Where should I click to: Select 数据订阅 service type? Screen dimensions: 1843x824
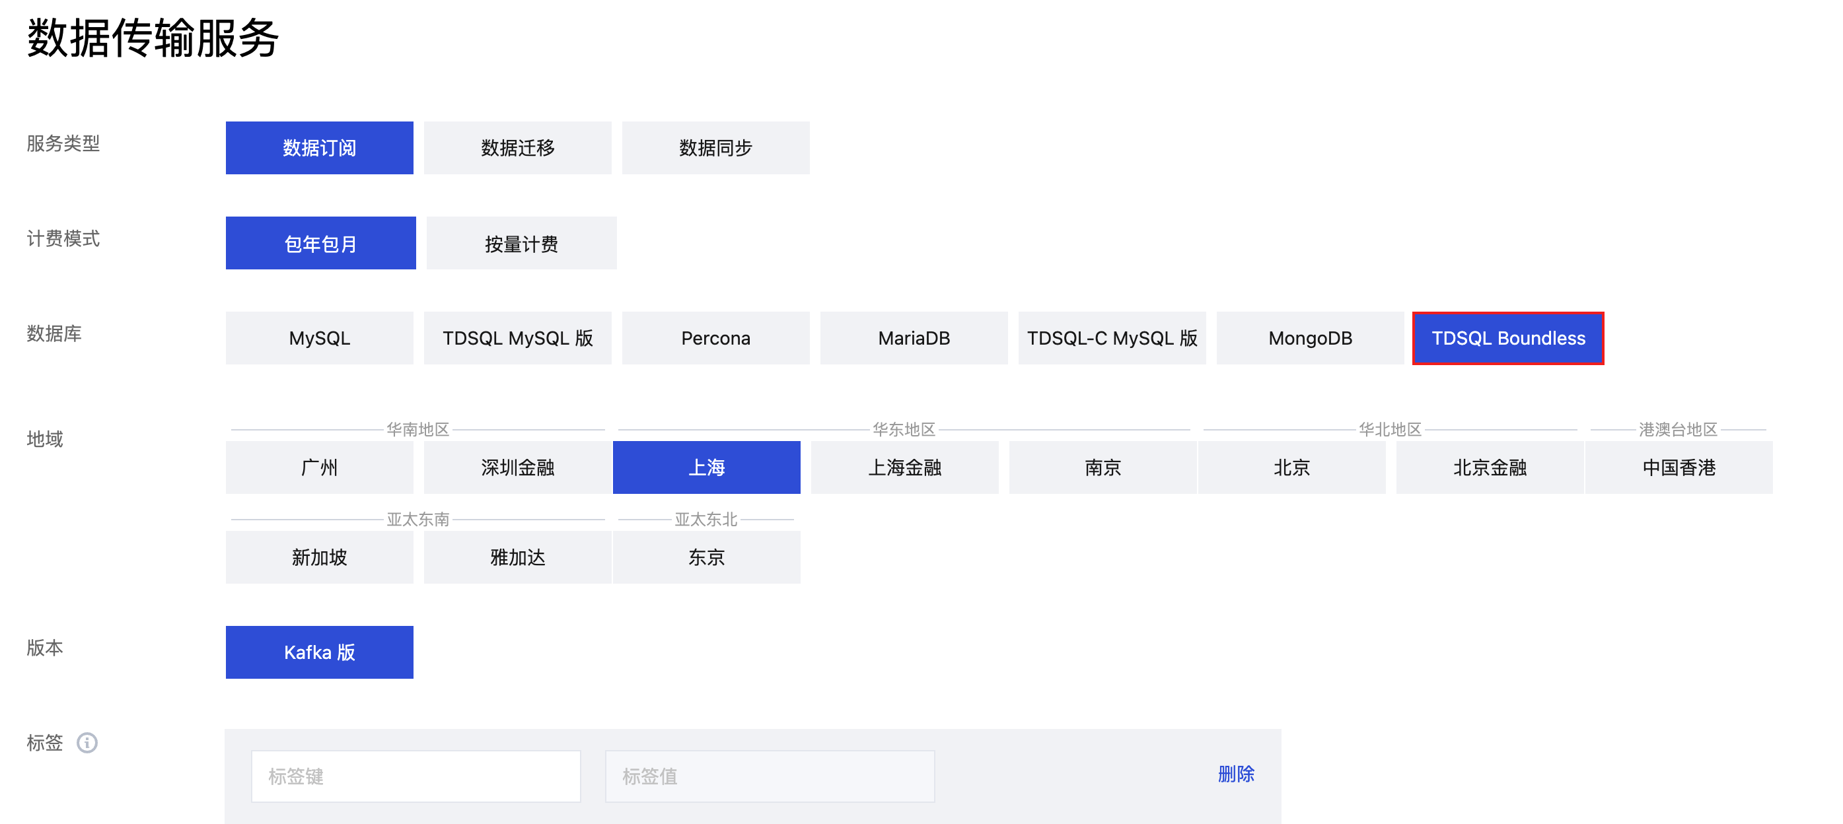(x=319, y=148)
